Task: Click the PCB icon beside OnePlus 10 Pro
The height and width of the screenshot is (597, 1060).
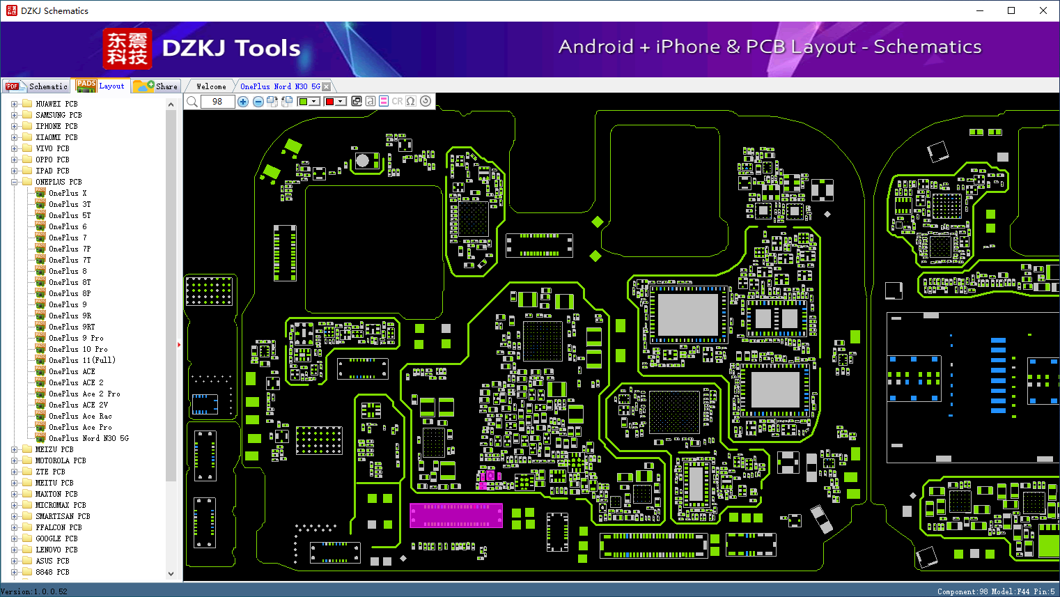Action: coord(40,349)
